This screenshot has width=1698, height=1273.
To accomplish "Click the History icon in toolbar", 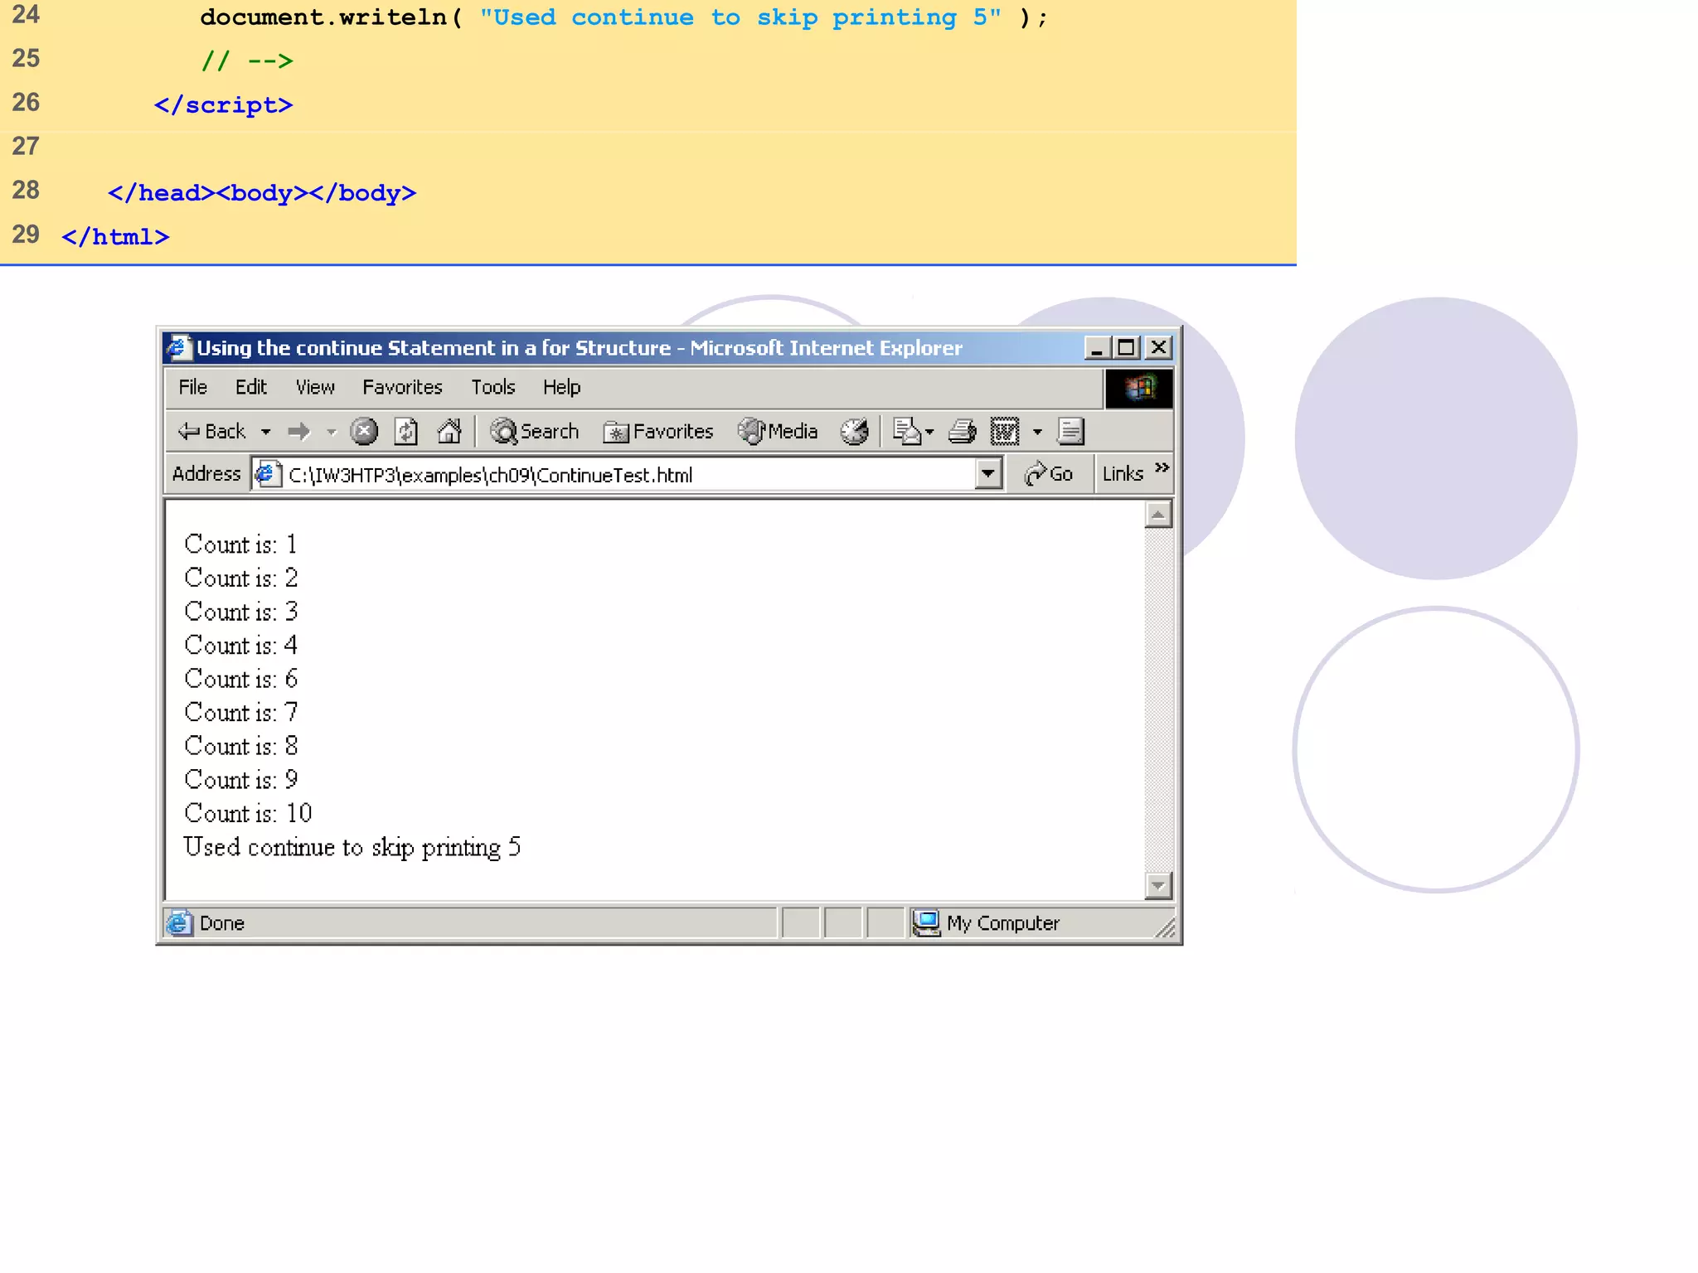I will click(854, 431).
